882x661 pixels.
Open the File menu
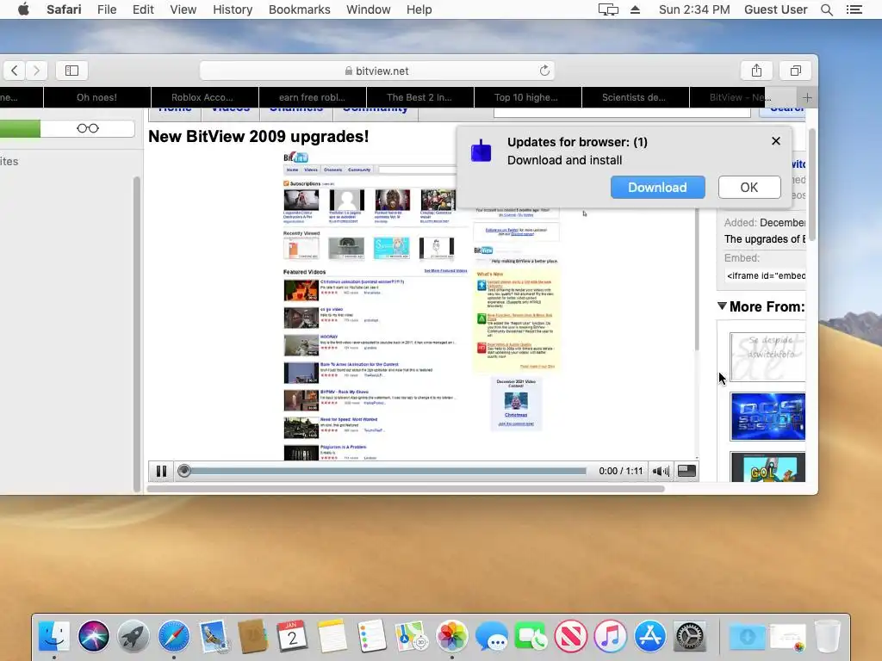107,9
